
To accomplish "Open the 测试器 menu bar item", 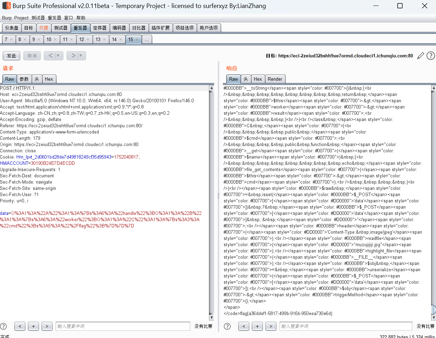I will point(38,18).
